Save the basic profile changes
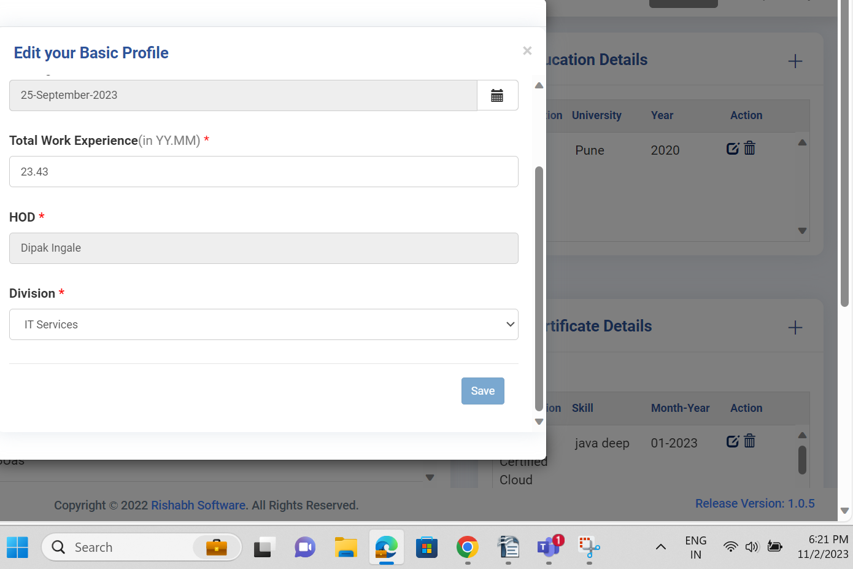Viewport: 853px width, 569px height. (482, 391)
